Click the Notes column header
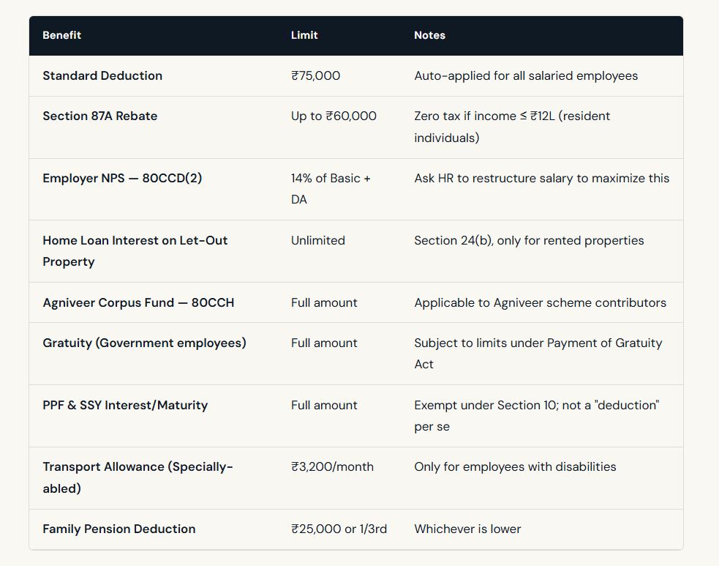This screenshot has width=719, height=566. pos(429,35)
